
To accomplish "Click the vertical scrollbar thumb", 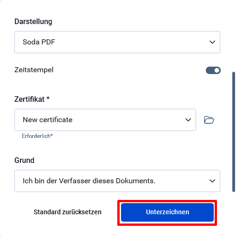I will [x=234, y=132].
